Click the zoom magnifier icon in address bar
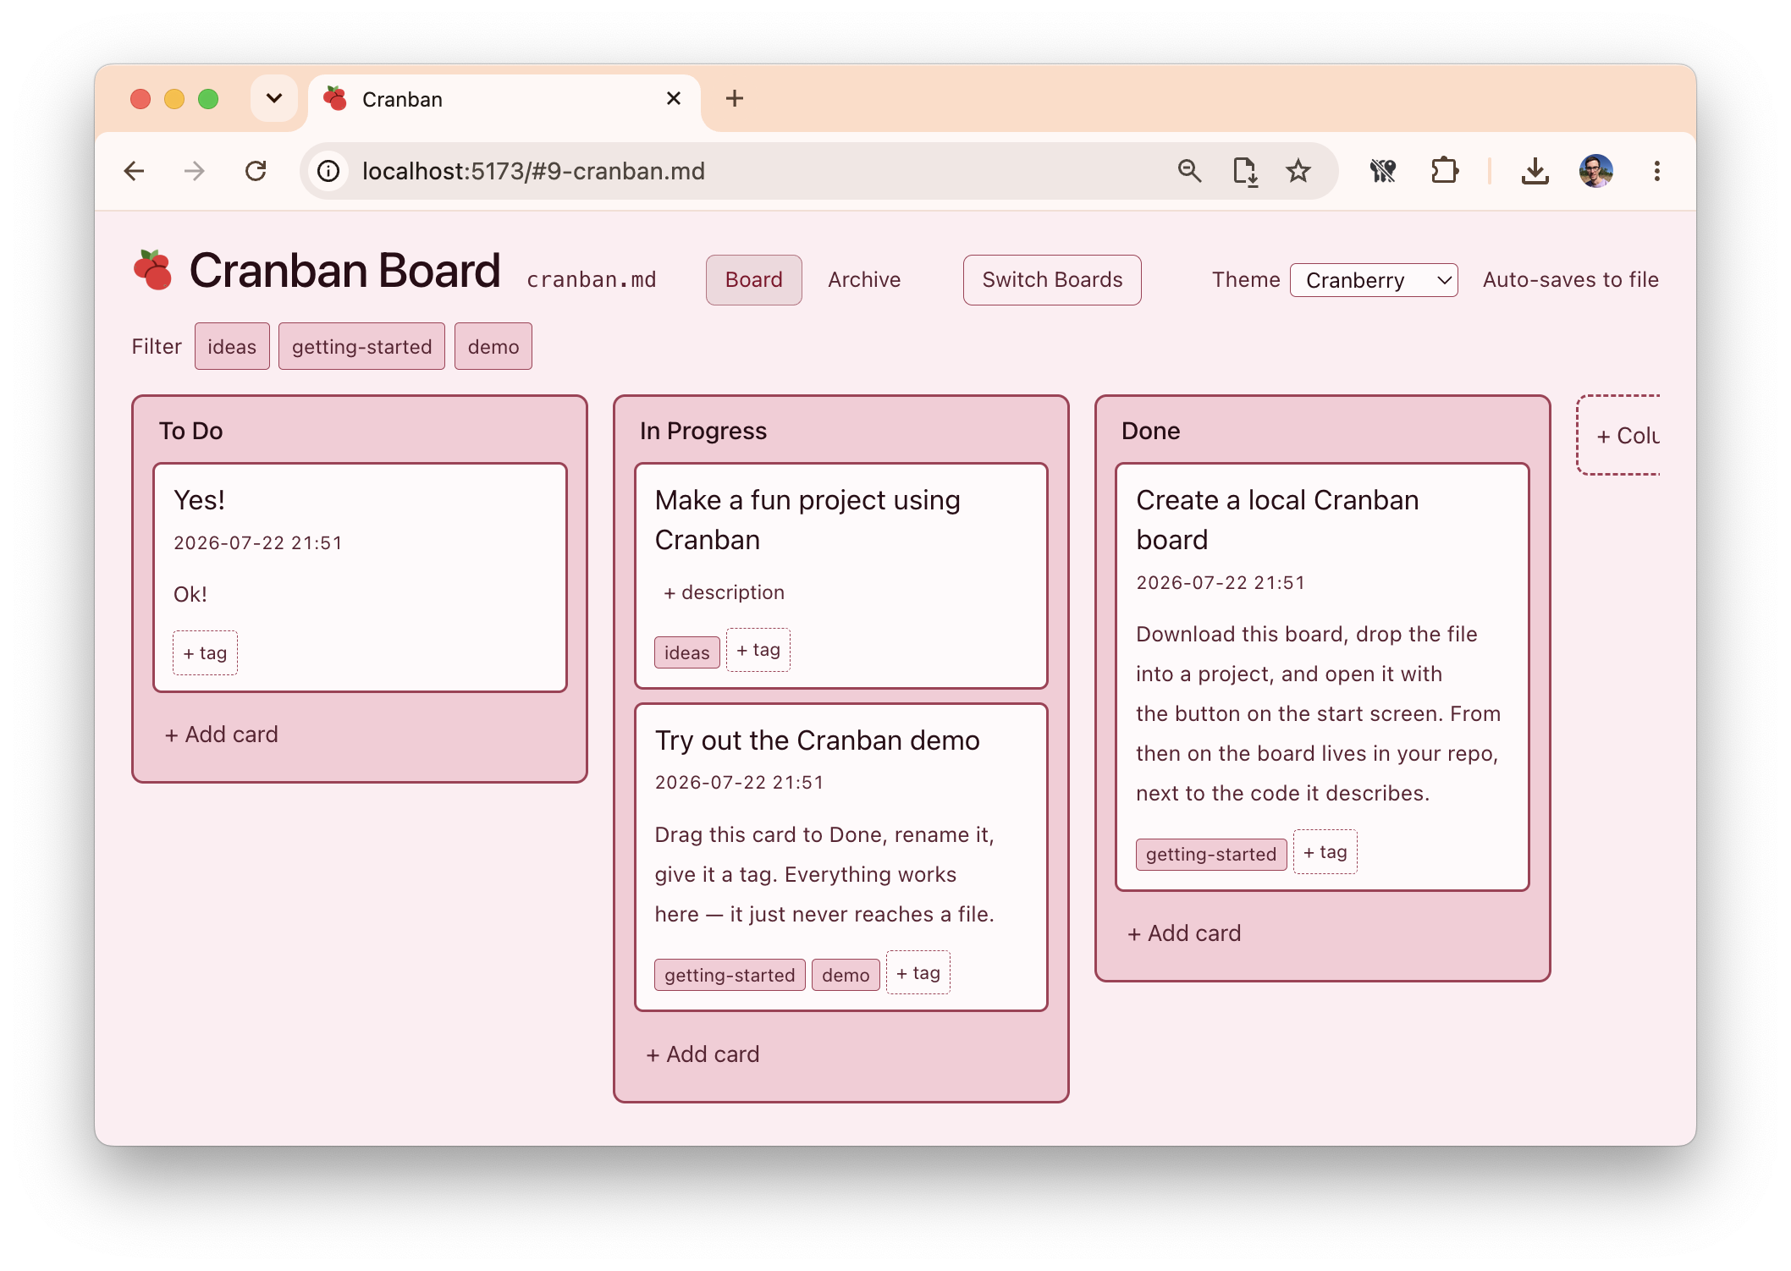Image resolution: width=1791 pixels, height=1271 pixels. coord(1189,171)
